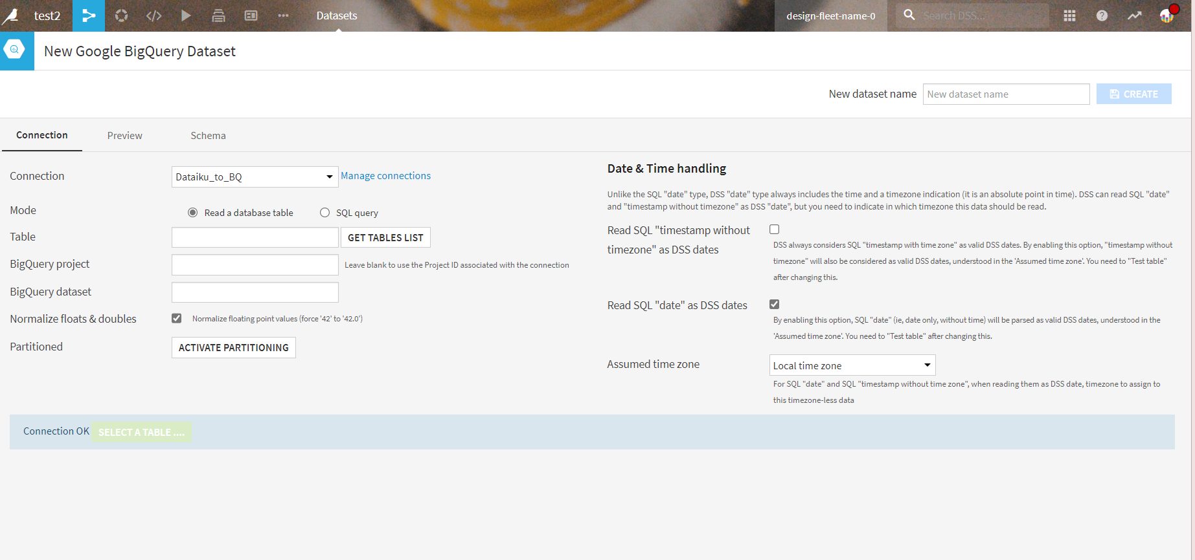Switch to the Connection tab
1195x560 pixels.
(x=42, y=135)
